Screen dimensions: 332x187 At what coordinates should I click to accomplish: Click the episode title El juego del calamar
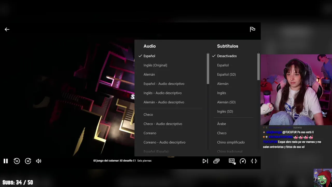(122, 161)
